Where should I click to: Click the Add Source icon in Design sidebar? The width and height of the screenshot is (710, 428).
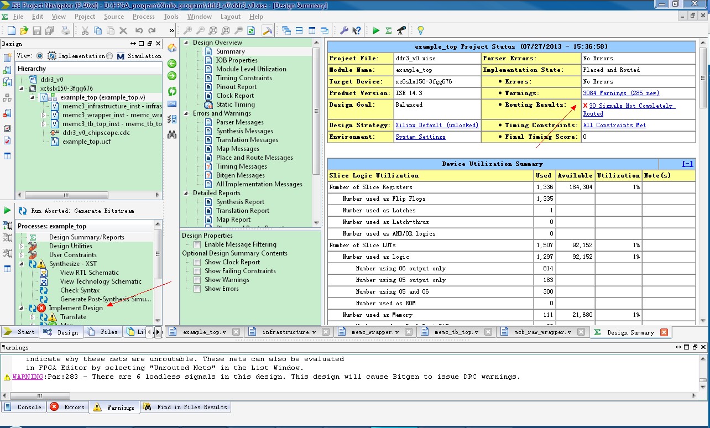point(7,70)
